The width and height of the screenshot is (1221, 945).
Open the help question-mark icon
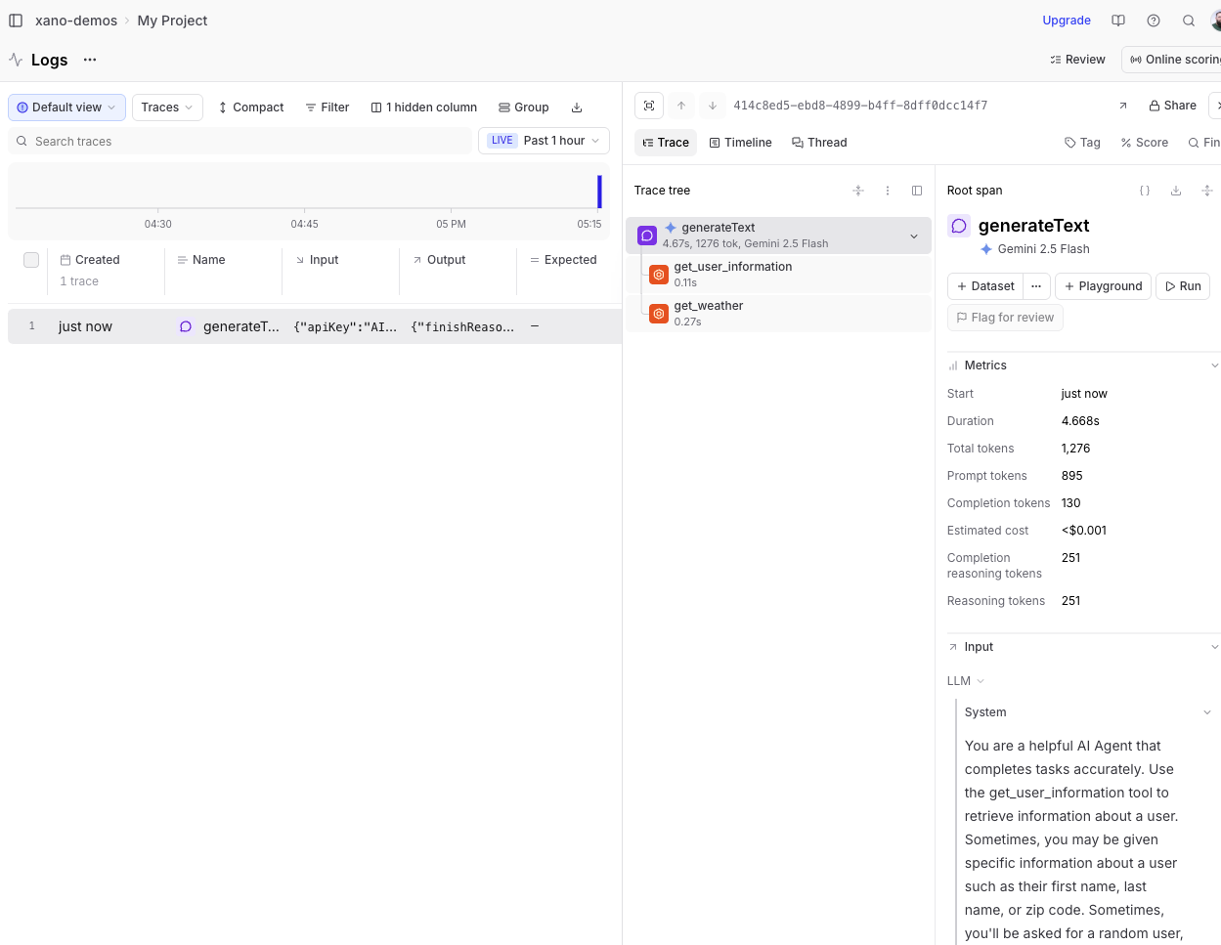pyautogui.click(x=1154, y=21)
